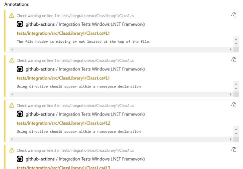
Task: Open the Class1.cs#L3 file link
Action: [63, 167]
